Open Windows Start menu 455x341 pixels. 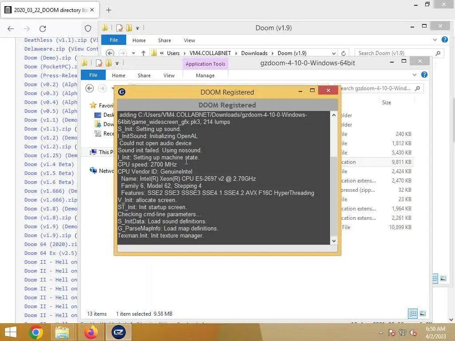11,332
